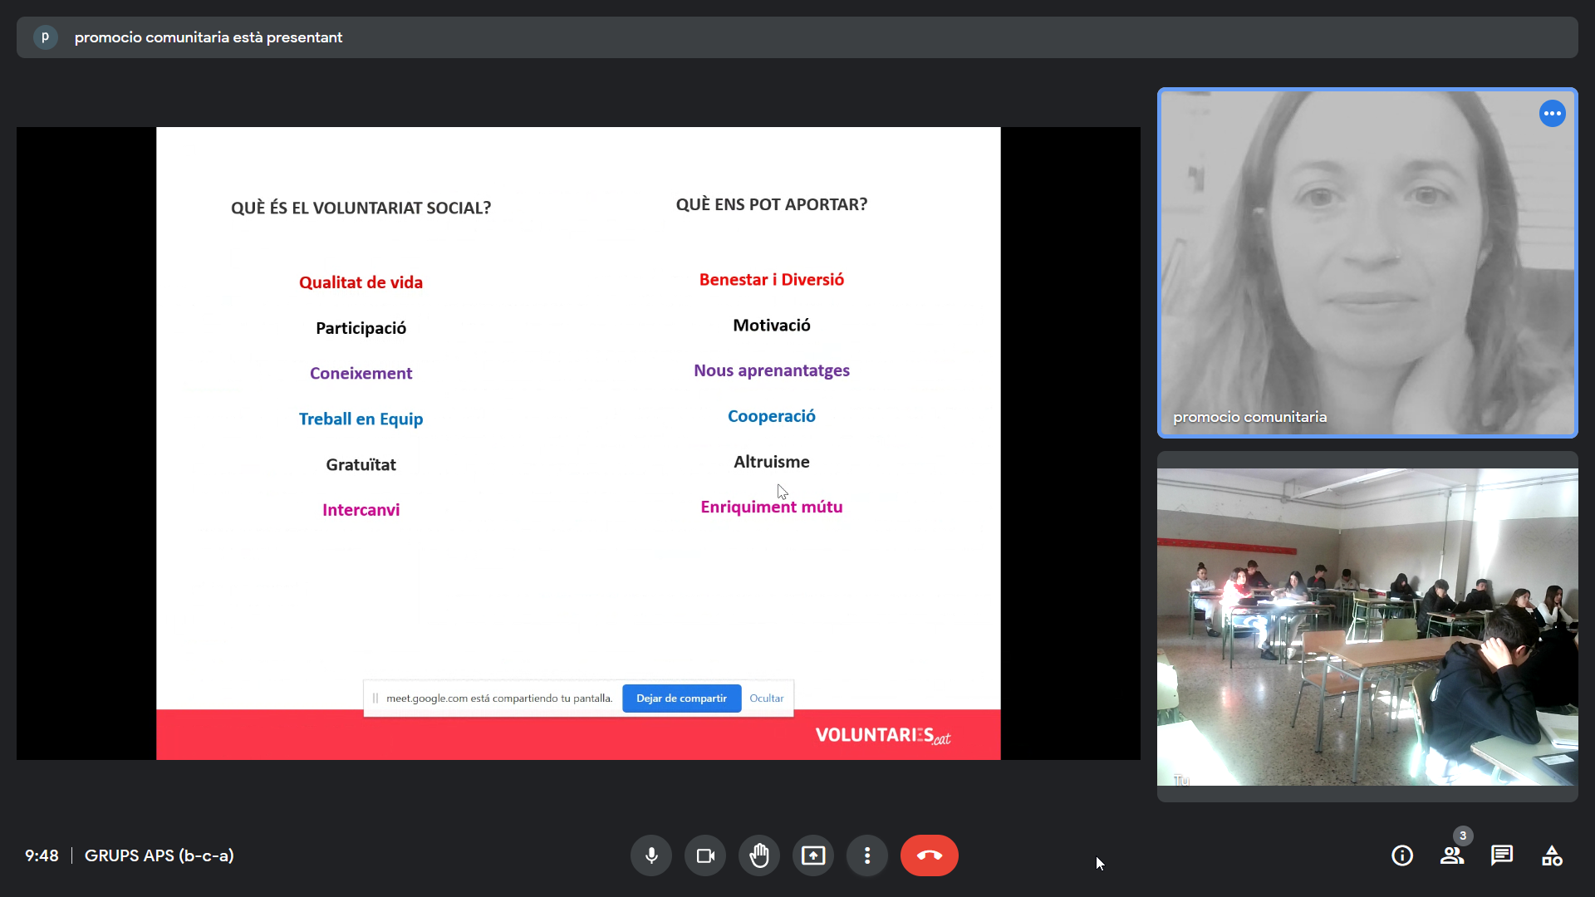Mute the microphone
1595x897 pixels.
[x=651, y=855]
